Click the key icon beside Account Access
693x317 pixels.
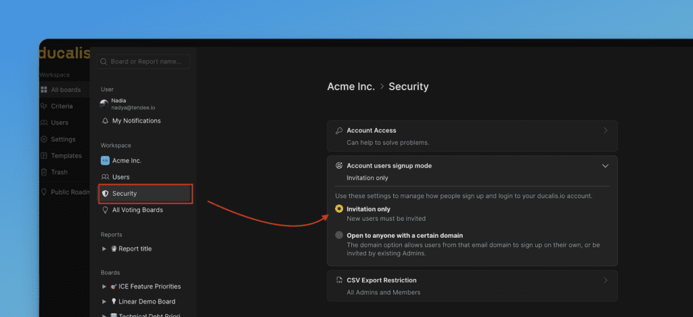click(338, 131)
